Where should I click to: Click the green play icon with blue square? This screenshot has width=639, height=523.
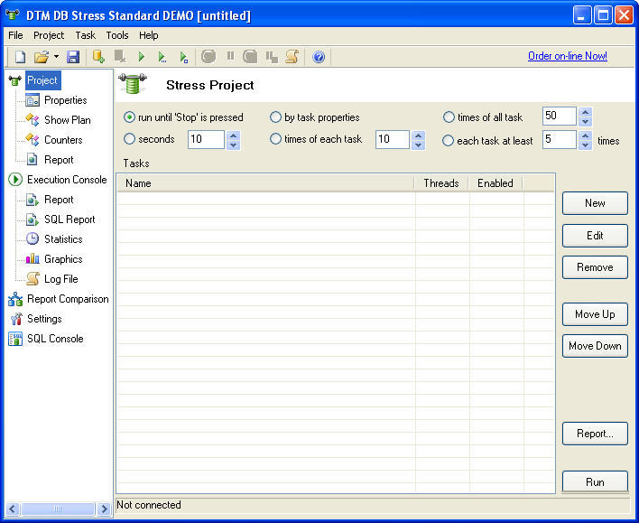[x=184, y=57]
